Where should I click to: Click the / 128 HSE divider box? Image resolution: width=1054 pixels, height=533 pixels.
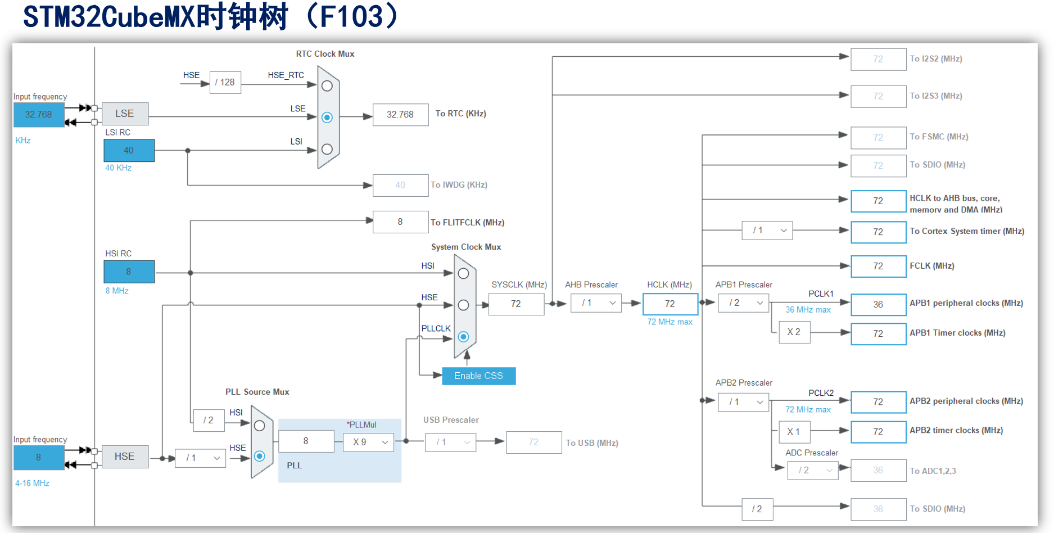coord(225,83)
